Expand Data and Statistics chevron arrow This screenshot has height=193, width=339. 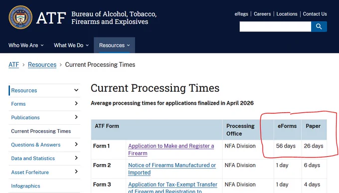tap(76, 158)
